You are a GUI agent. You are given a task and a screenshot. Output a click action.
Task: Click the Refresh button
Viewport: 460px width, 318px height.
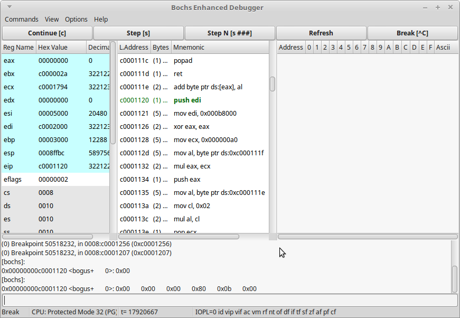click(321, 33)
